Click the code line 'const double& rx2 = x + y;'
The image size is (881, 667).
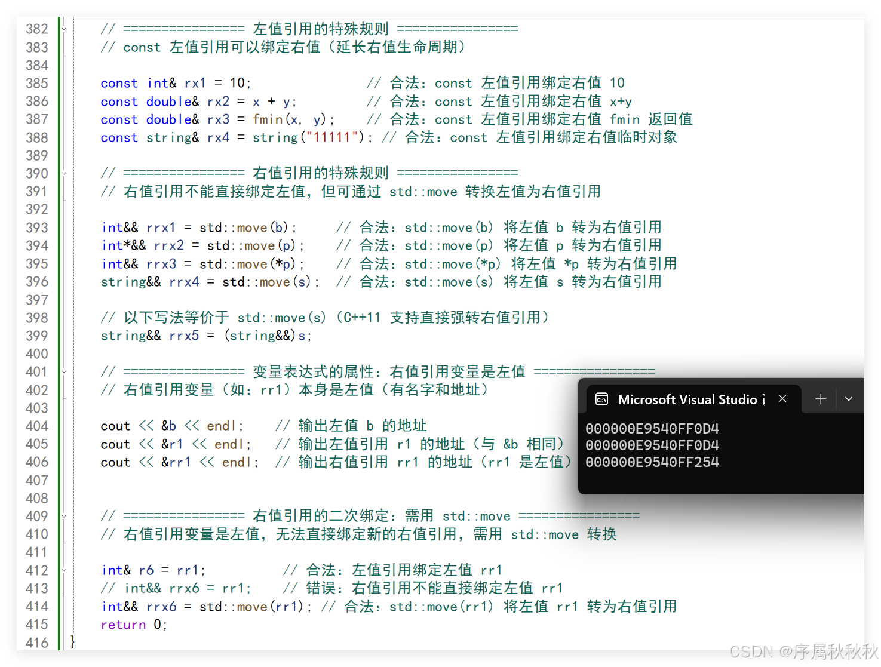(x=198, y=102)
